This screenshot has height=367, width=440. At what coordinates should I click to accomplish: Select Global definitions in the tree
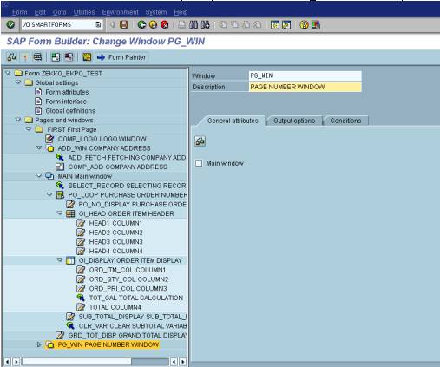tap(70, 111)
